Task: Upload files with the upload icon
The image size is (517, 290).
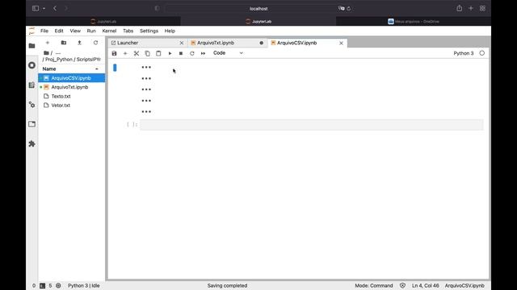Action: pos(79,43)
